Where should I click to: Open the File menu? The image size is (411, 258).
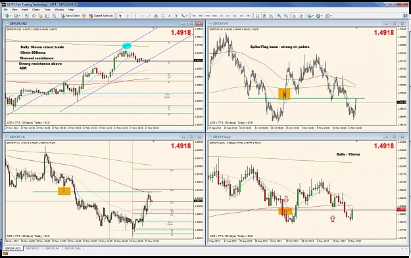(5, 10)
